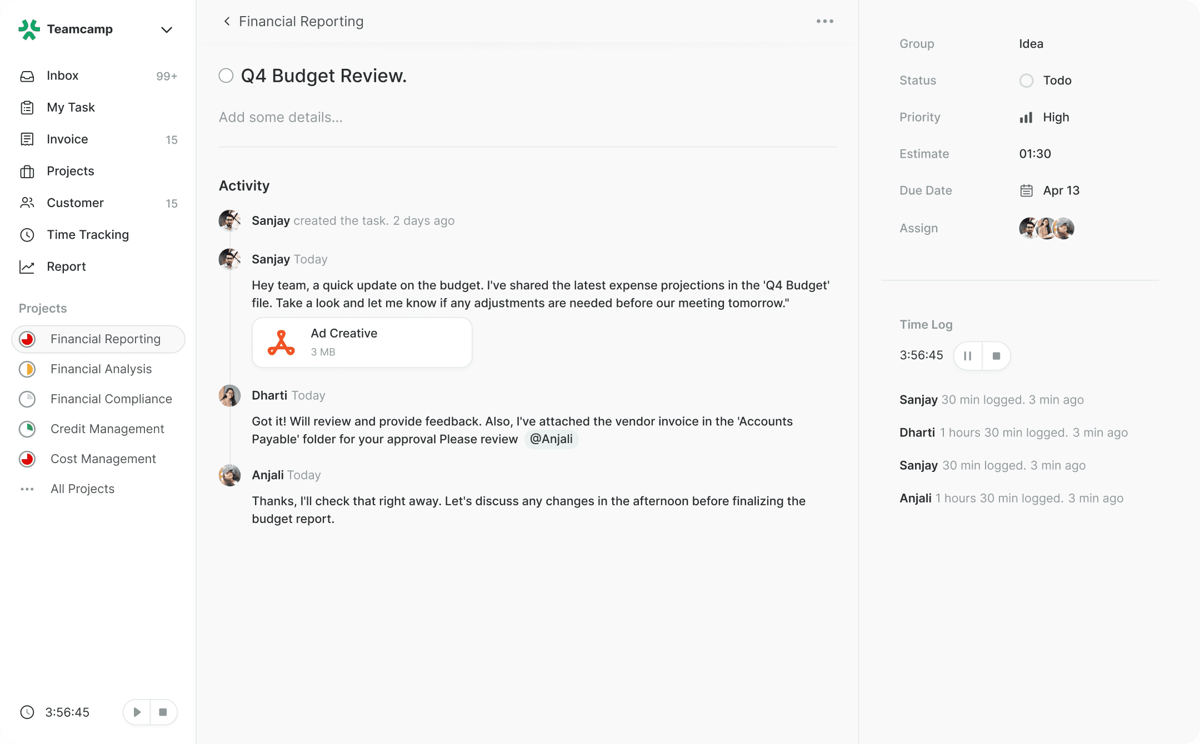Click the Inbox tray icon

pos(27,76)
